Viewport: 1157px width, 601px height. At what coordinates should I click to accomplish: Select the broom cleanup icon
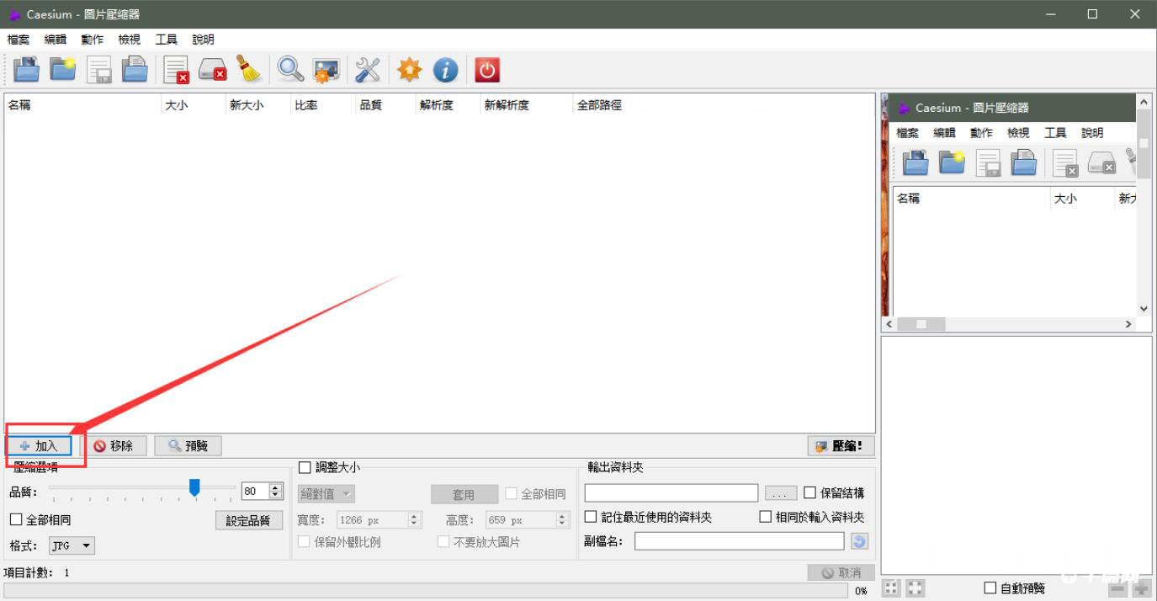pos(249,70)
